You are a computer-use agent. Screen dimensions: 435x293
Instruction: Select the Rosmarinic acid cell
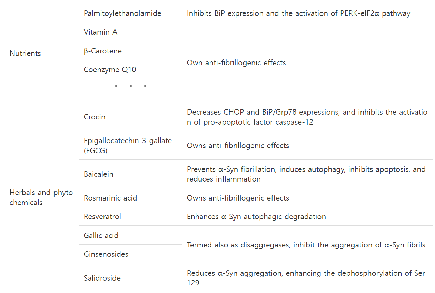(110, 198)
